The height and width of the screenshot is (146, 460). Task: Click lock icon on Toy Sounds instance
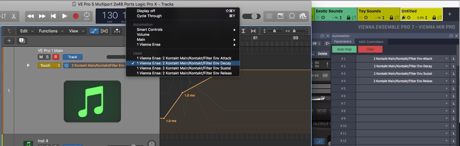[392, 18]
